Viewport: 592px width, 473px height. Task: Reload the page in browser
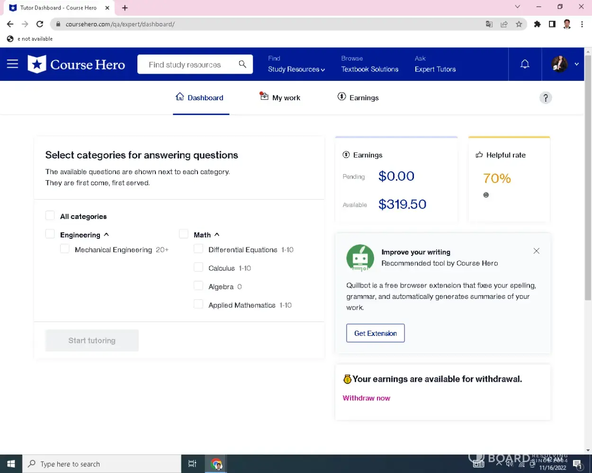coord(40,24)
